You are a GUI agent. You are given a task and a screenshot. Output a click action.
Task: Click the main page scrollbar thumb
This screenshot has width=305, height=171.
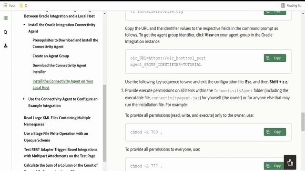(303, 122)
